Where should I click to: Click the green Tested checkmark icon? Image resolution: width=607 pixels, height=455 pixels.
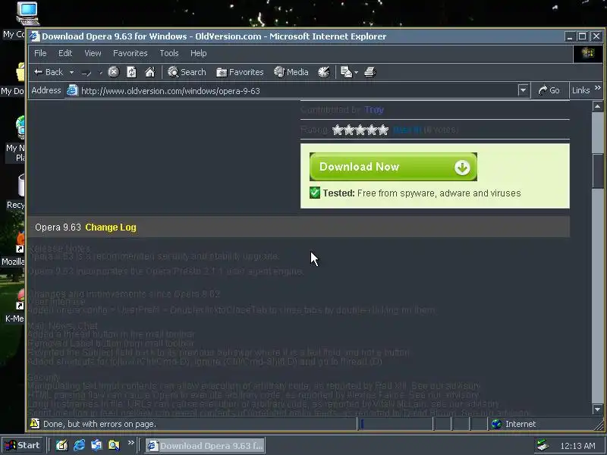[x=315, y=193]
